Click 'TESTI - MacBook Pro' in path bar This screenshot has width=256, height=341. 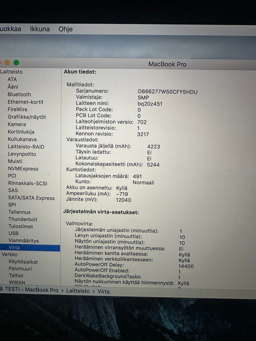31,290
